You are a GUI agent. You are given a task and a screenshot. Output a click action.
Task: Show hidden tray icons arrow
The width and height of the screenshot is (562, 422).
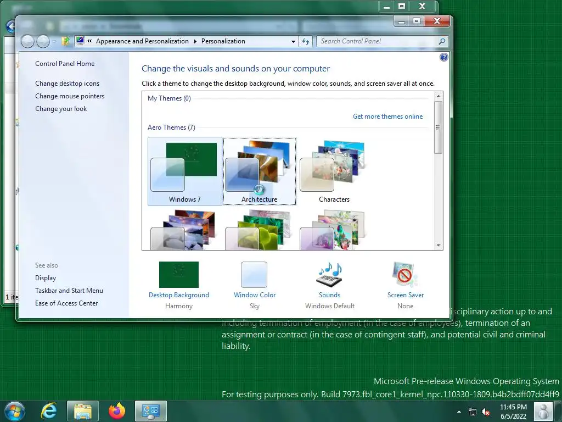(459, 412)
